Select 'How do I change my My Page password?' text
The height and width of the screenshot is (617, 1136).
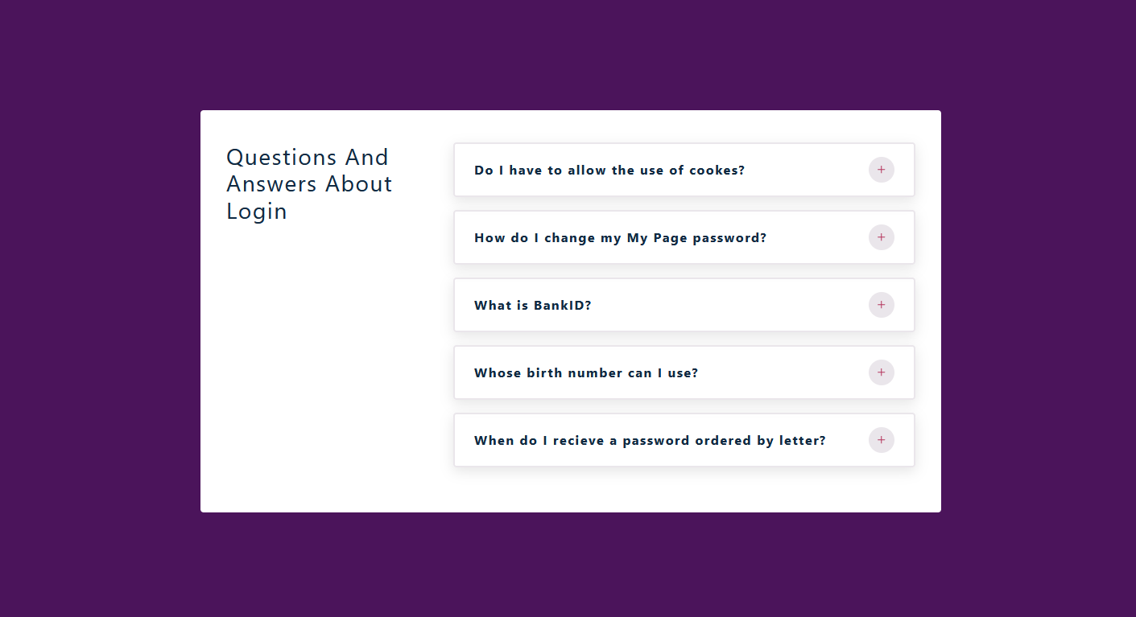(620, 238)
